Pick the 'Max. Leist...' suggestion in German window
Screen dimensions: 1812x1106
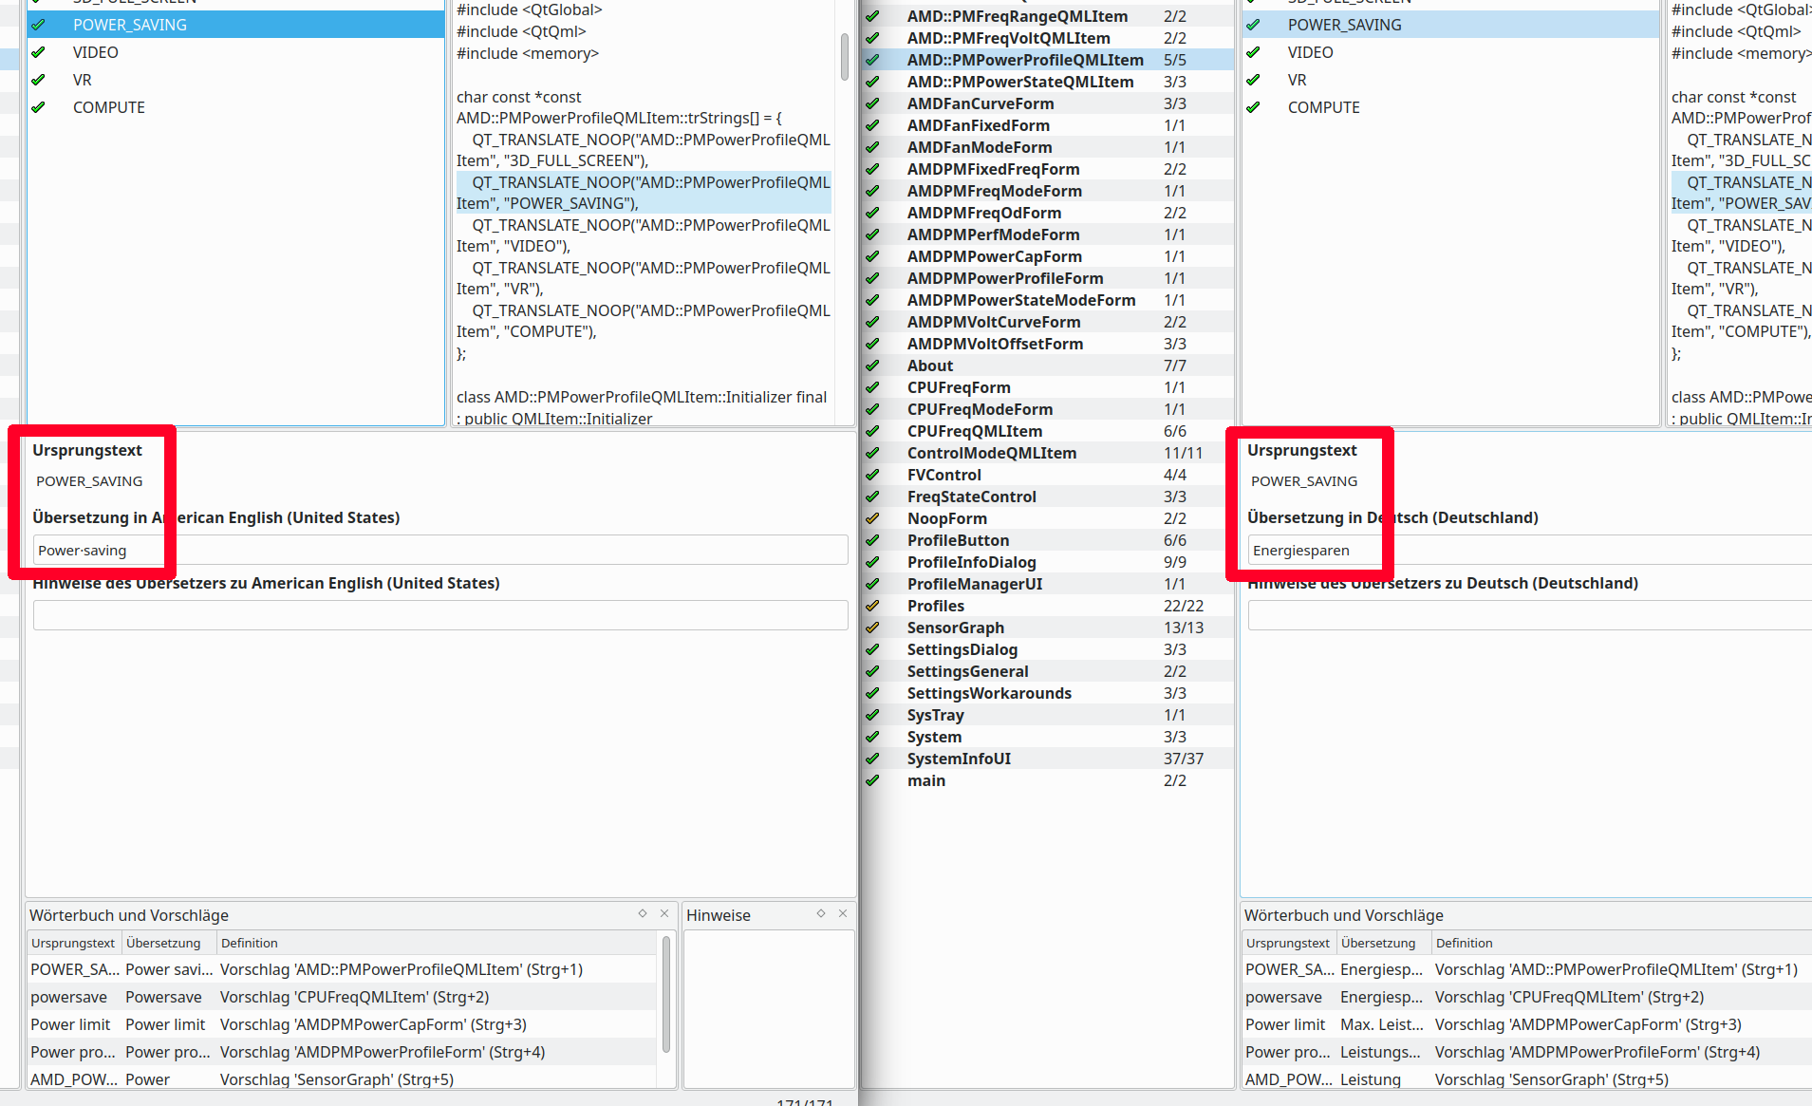(x=1526, y=1024)
